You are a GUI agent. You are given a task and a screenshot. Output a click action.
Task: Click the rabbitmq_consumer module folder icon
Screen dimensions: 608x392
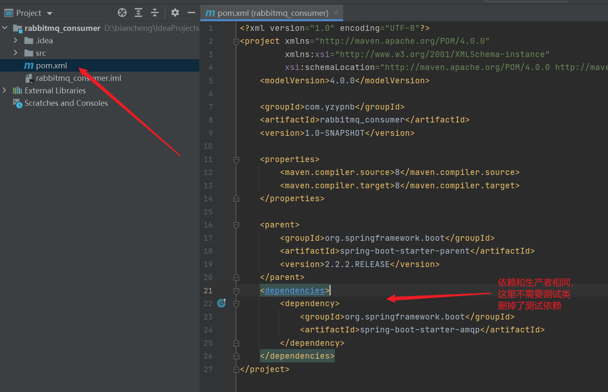pyautogui.click(x=18, y=28)
